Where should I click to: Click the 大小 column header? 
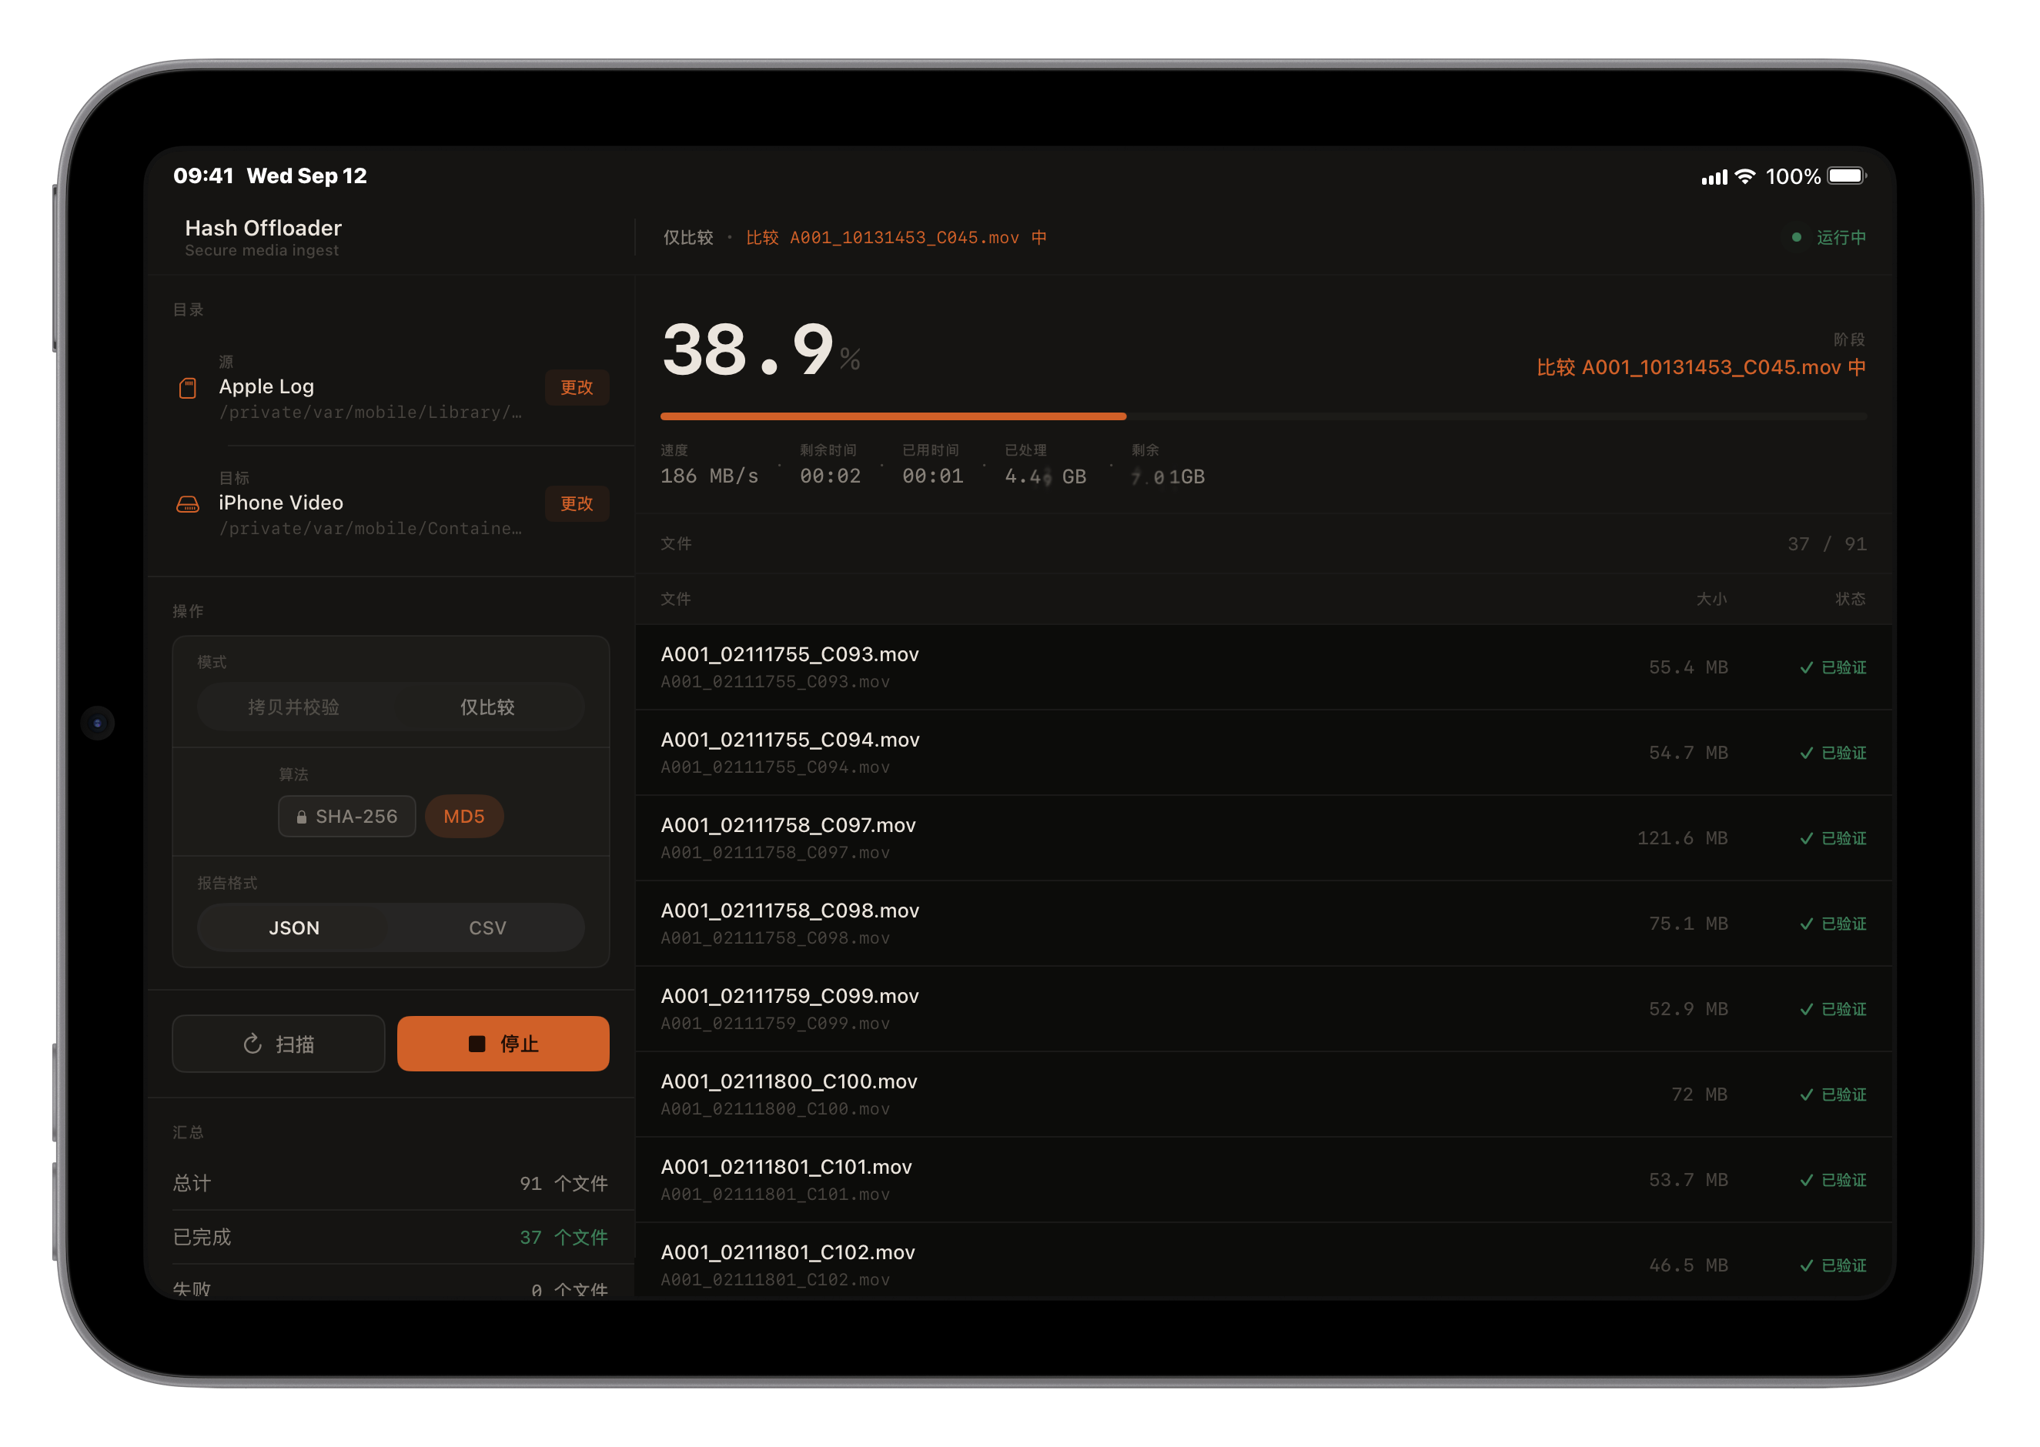[x=1711, y=600]
